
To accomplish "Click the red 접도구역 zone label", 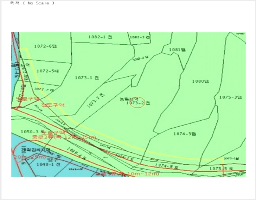I will 53,105.
